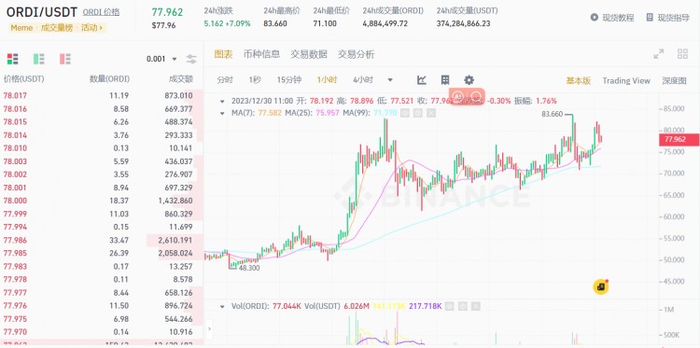
Task: Open ORDI 价格 link
Action: [x=101, y=12]
